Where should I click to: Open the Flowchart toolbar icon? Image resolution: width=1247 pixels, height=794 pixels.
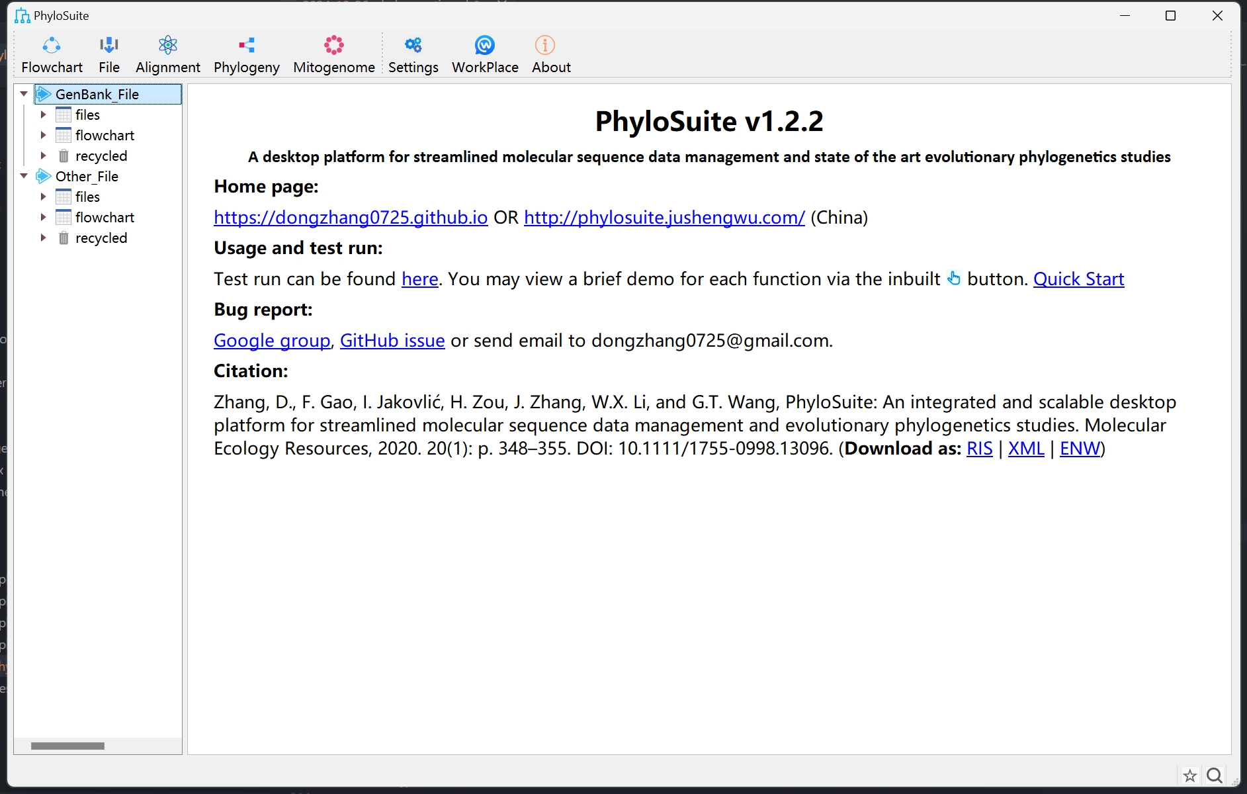point(52,46)
